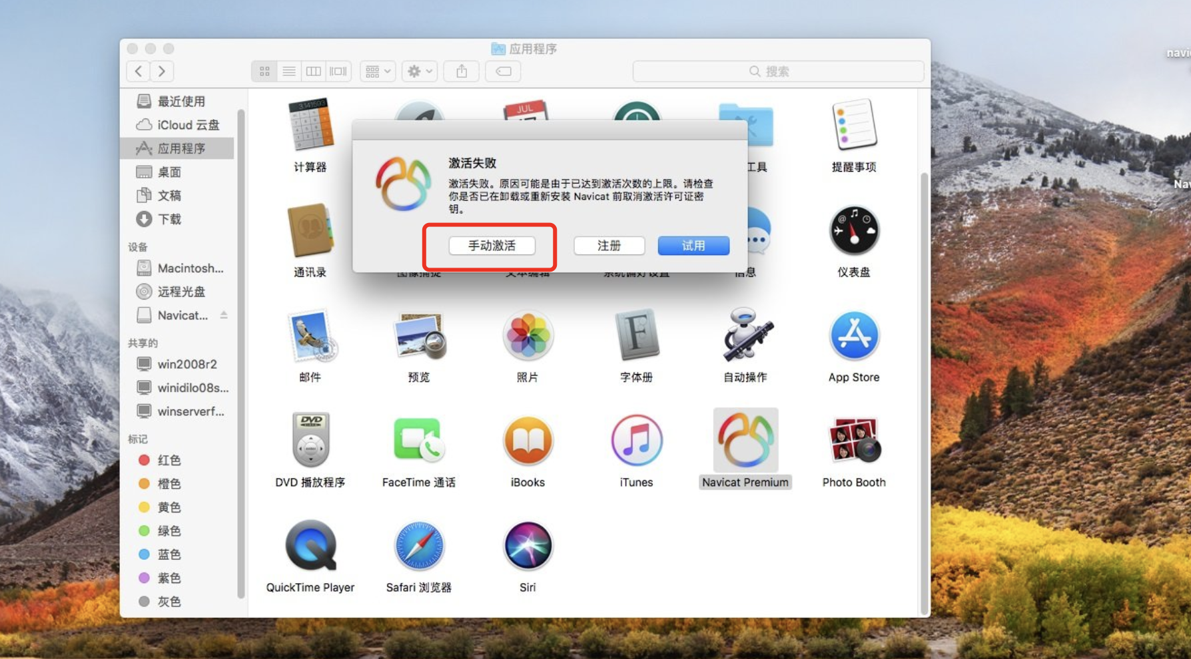
Task: Select the 预览 preview app icon
Action: (419, 335)
